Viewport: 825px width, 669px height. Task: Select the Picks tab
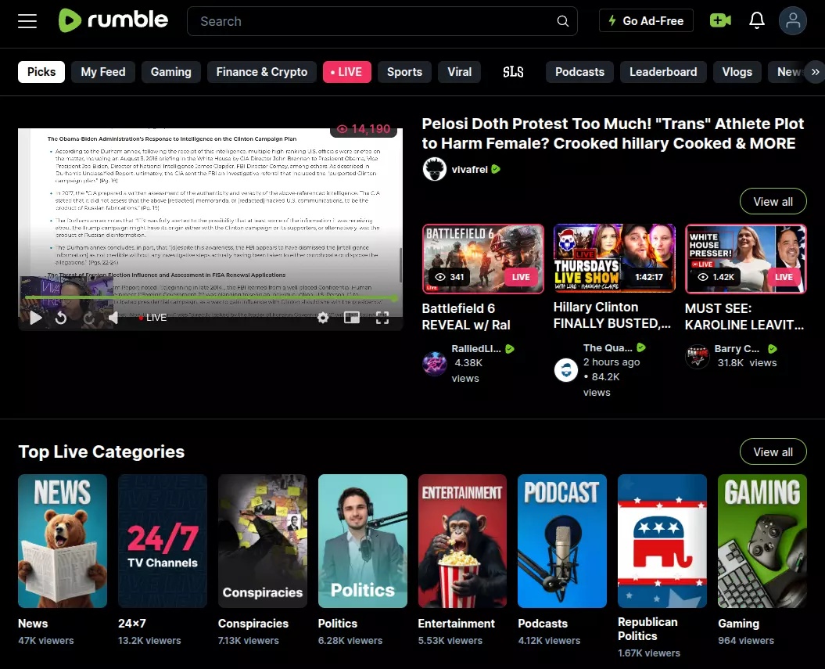pos(41,71)
